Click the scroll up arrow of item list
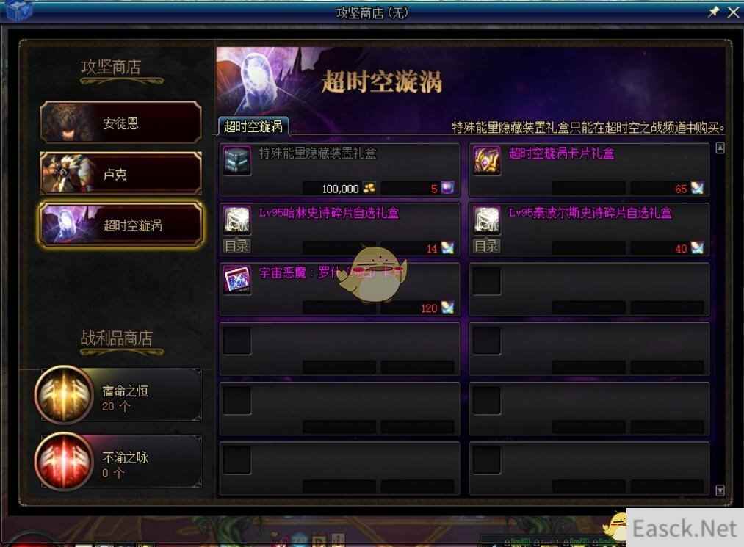Screen dimensions: 744x547 coord(720,148)
